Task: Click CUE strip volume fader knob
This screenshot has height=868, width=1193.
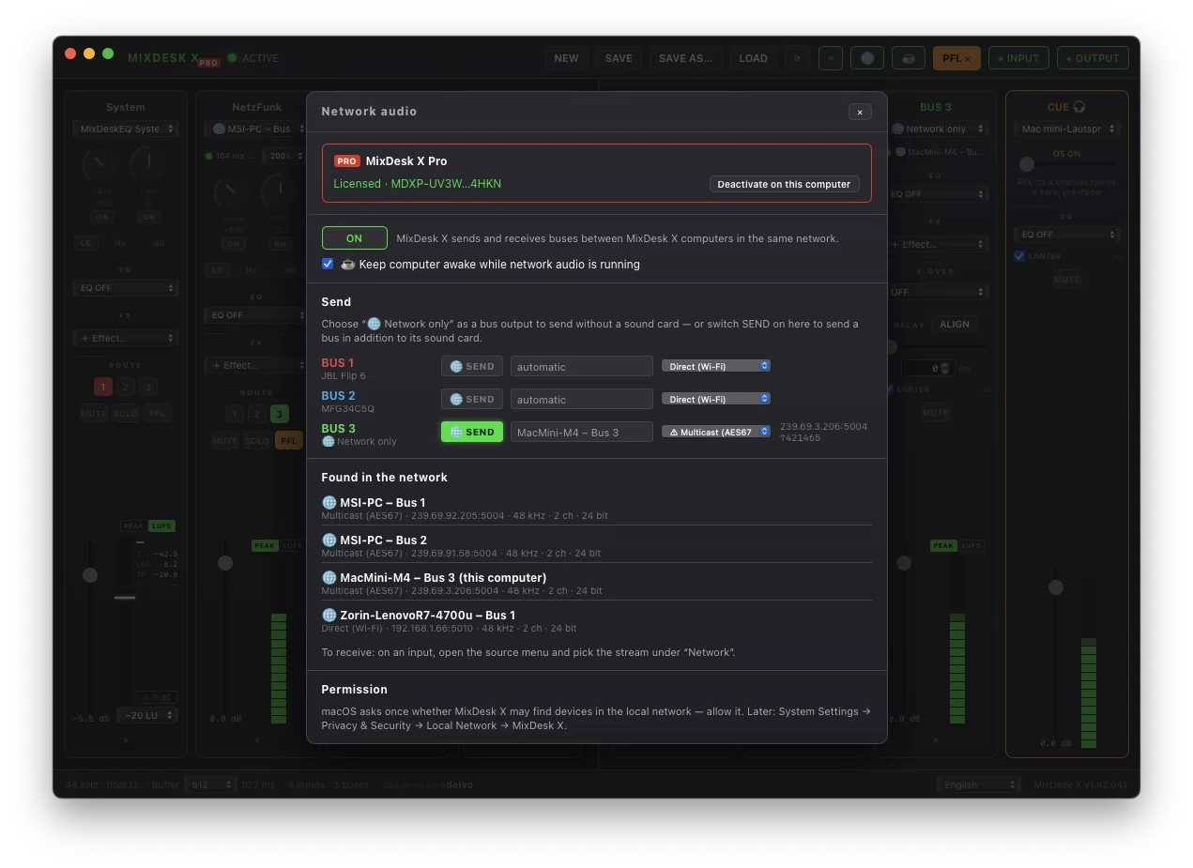Action: tap(1056, 587)
